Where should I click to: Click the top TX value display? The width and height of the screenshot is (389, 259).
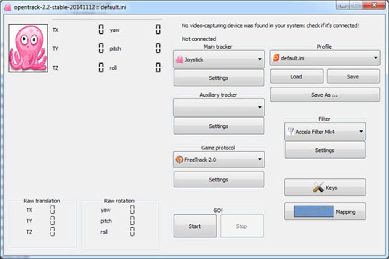[x=101, y=29]
